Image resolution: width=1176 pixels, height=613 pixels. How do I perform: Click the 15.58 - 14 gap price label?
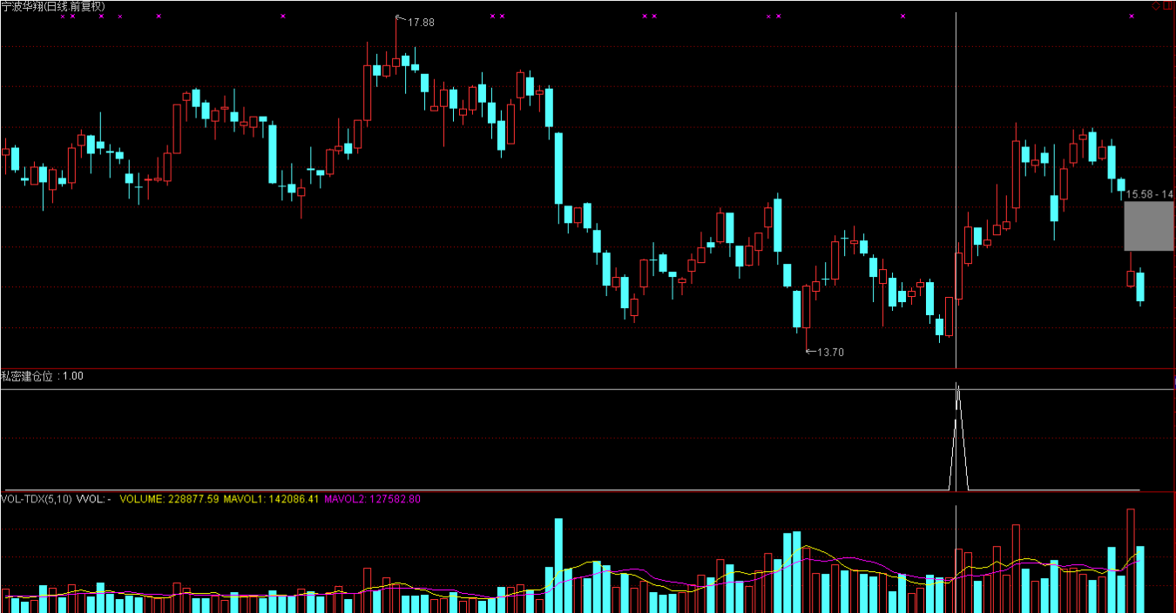pos(1149,194)
